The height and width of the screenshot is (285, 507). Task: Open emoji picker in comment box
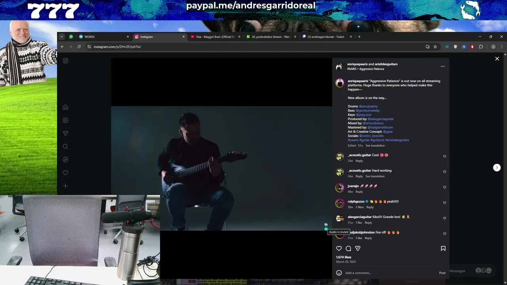click(339, 273)
